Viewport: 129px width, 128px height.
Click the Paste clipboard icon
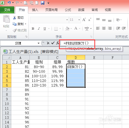[x=6, y=19]
